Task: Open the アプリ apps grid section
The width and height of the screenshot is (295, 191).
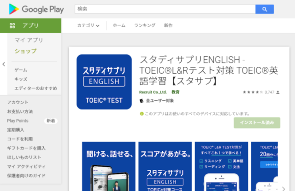Action: coord(30,25)
